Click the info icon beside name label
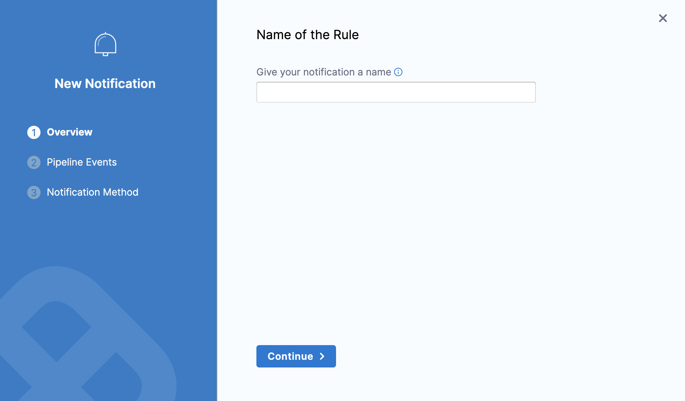This screenshot has height=401, width=685. pyautogui.click(x=398, y=72)
